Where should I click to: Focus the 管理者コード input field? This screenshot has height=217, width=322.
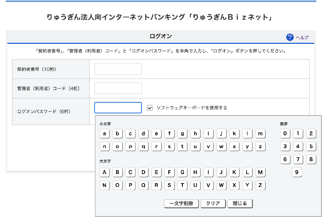pos(118,88)
